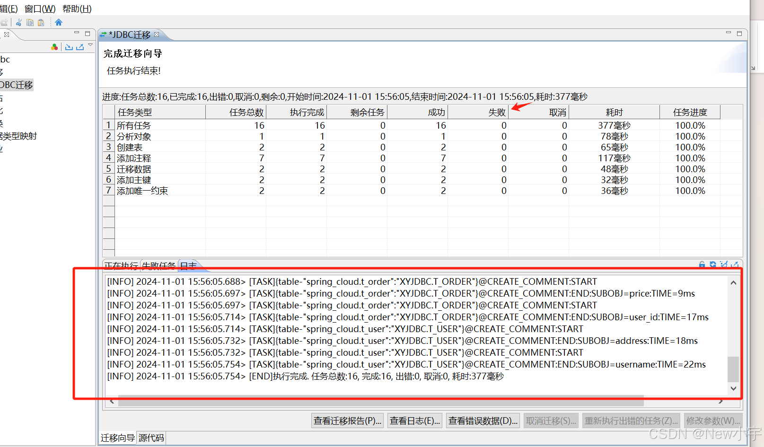
Task: Click the 重新执行出错的任务(Z) button
Action: (x=631, y=420)
